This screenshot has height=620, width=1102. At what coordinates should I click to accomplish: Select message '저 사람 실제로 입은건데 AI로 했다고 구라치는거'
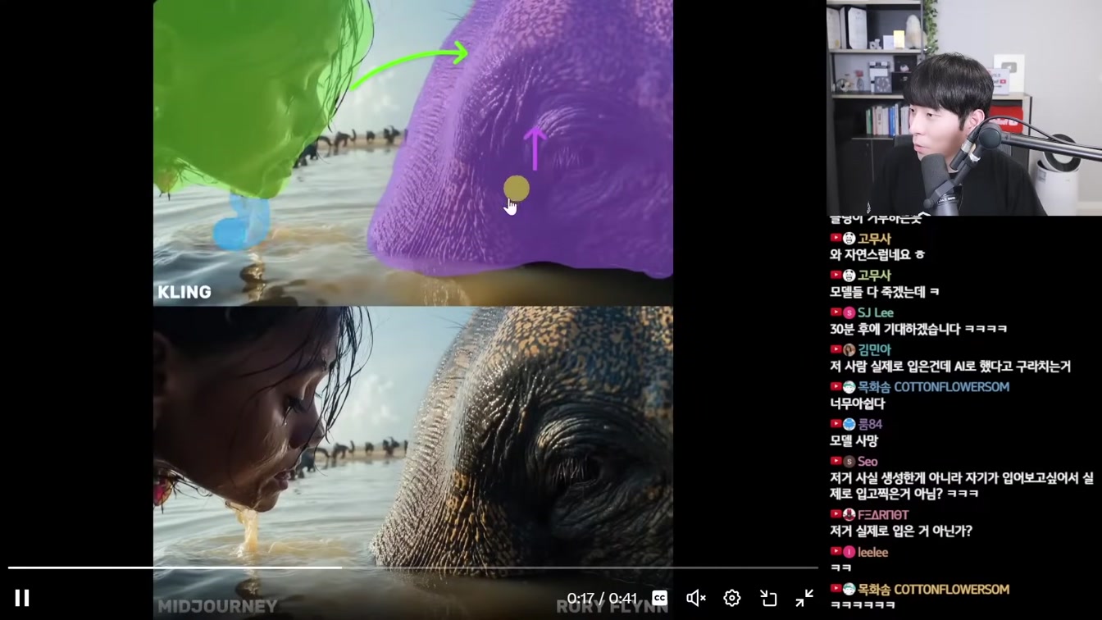coord(950,367)
